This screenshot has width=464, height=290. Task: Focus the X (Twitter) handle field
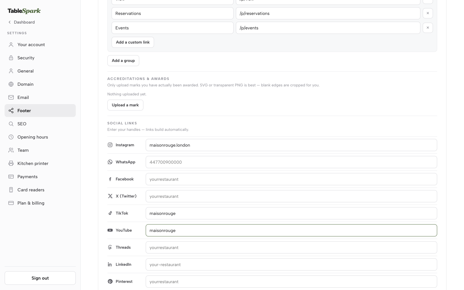pos(291,196)
